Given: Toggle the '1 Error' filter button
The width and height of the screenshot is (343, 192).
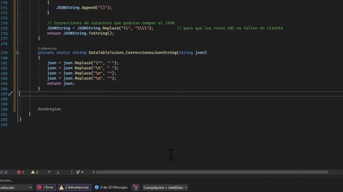Looking at the screenshot, I should coord(46,187).
